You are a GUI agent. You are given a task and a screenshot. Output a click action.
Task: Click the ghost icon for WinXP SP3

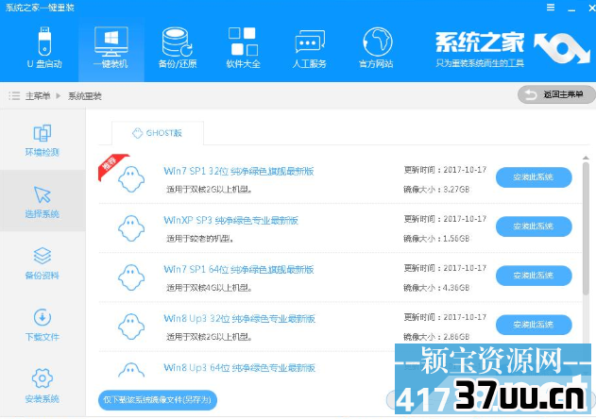click(131, 228)
